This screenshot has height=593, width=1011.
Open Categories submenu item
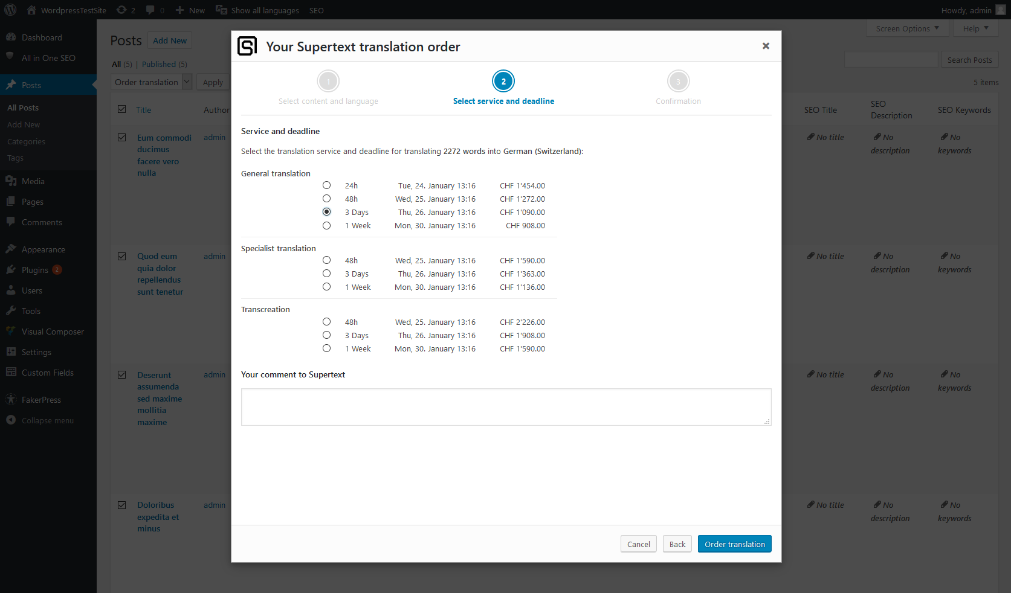point(26,141)
